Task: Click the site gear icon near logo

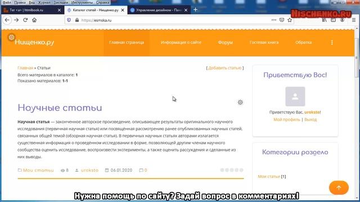Action: click(11, 38)
